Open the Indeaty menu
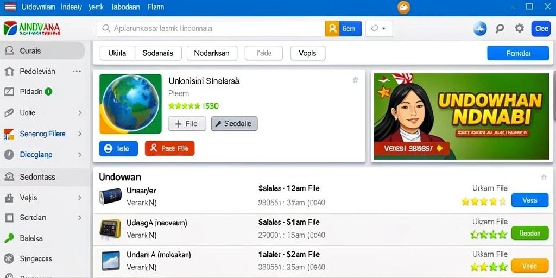This screenshot has height=278, width=556. pyautogui.click(x=71, y=7)
